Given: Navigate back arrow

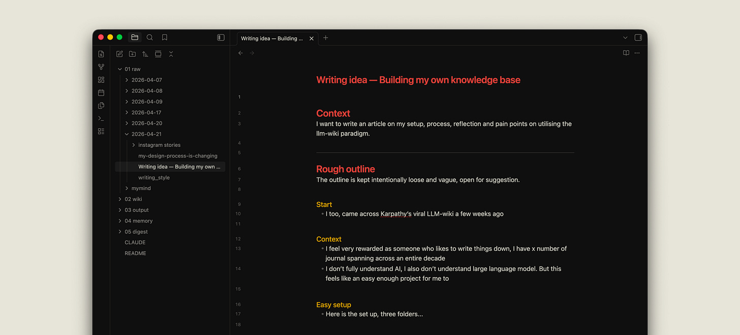Looking at the screenshot, I should pos(240,53).
